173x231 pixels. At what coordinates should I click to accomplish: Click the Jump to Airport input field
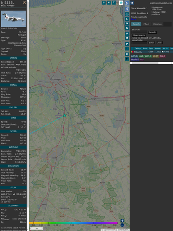[x=139, y=43]
